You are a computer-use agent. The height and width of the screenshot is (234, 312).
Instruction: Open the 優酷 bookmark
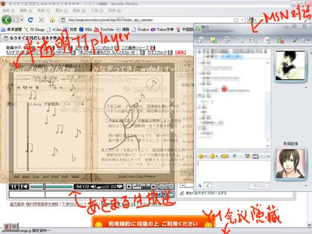(123, 29)
